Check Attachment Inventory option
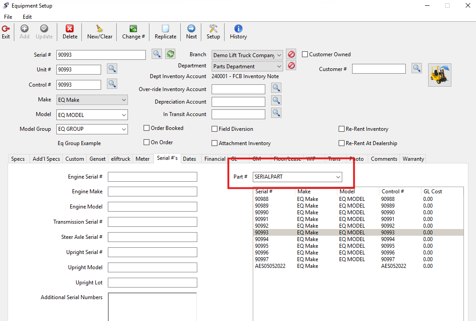The width and height of the screenshot is (476, 321). 214,143
